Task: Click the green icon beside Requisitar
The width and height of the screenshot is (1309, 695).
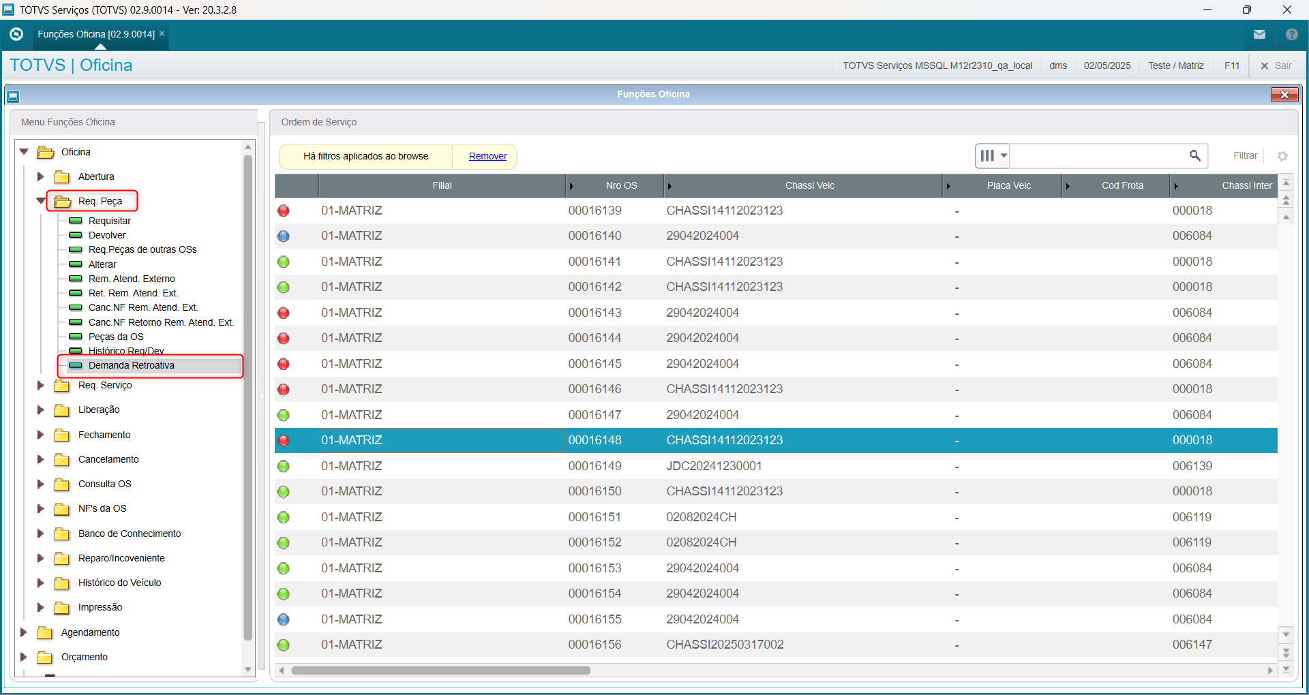Action: 76,221
